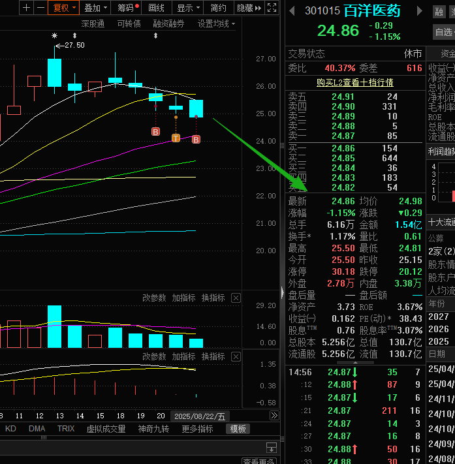Click the 模板 button
The width and height of the screenshot is (455, 464).
(x=238, y=429)
